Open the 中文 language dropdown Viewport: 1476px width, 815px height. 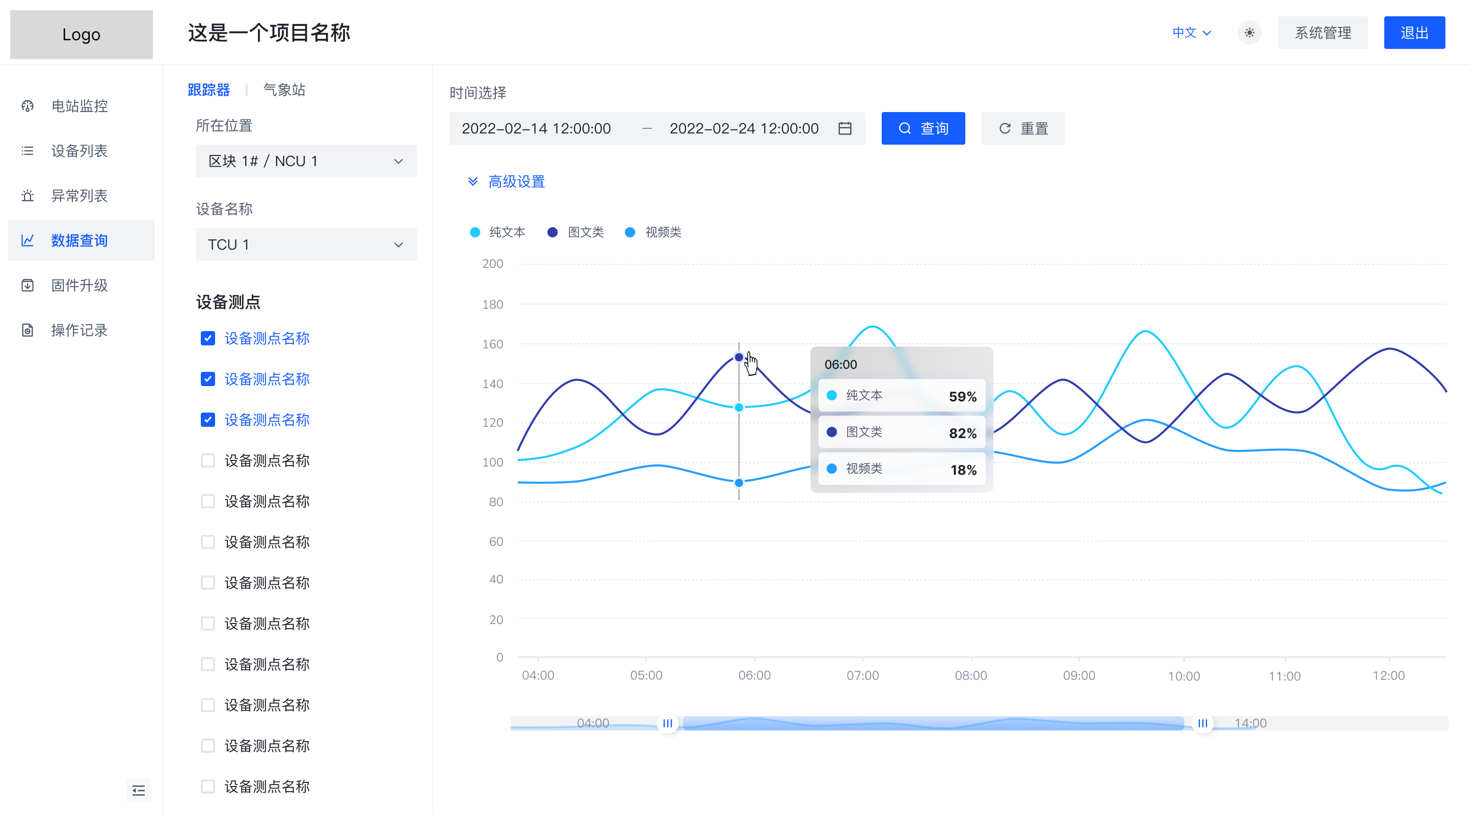point(1191,33)
